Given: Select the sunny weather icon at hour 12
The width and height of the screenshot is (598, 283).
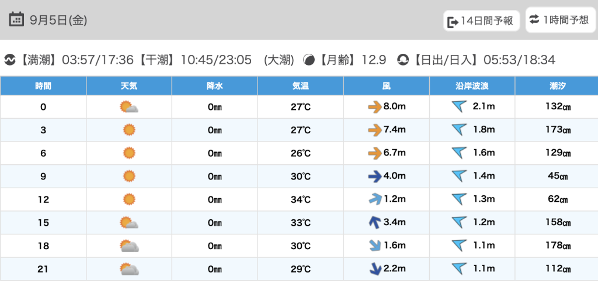Looking at the screenshot, I should (129, 199).
